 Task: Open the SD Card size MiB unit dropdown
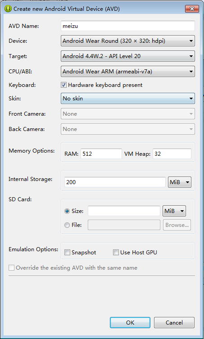[x=174, y=211]
